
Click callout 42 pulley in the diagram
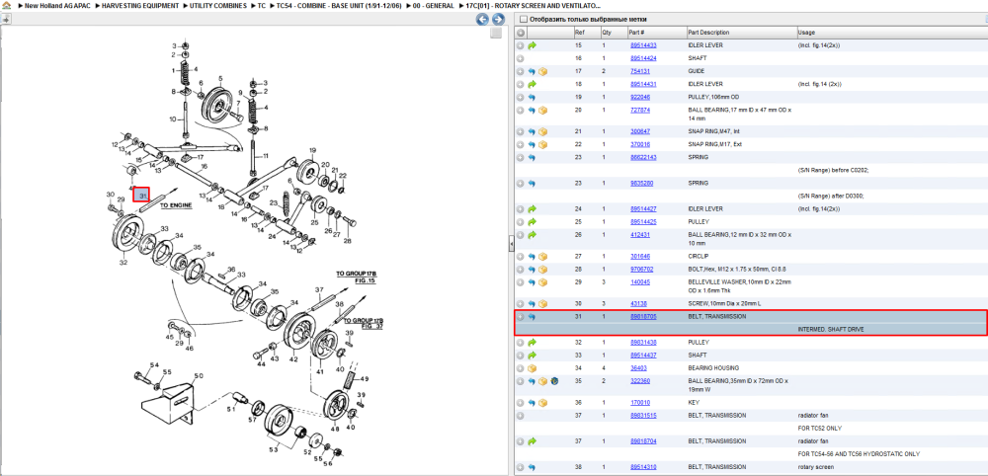pyautogui.click(x=293, y=359)
